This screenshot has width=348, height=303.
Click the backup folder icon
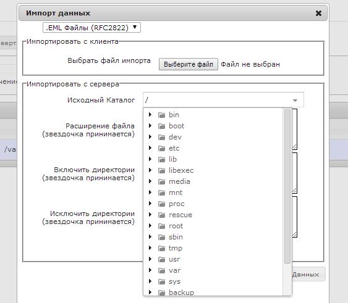click(161, 293)
